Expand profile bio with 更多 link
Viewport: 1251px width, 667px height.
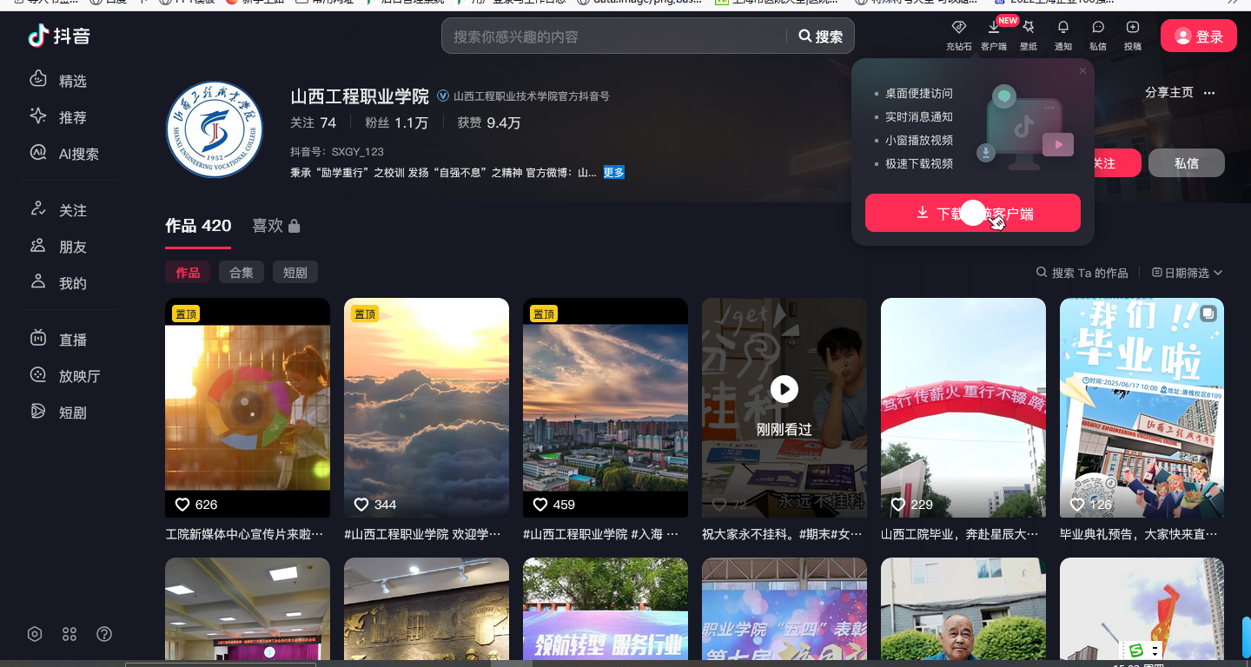click(613, 173)
